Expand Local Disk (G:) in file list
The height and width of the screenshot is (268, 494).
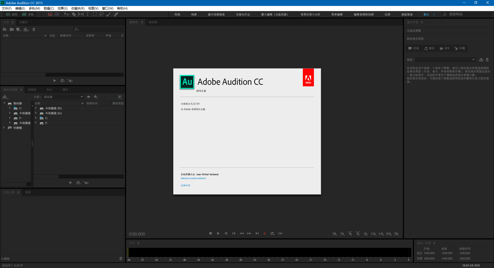tap(36, 113)
